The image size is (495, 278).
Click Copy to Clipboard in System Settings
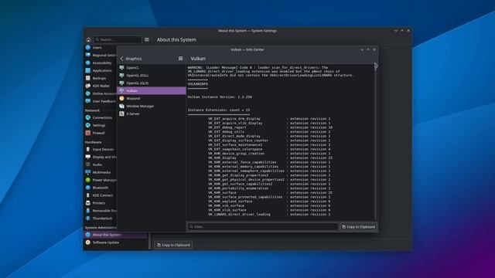click(x=173, y=245)
